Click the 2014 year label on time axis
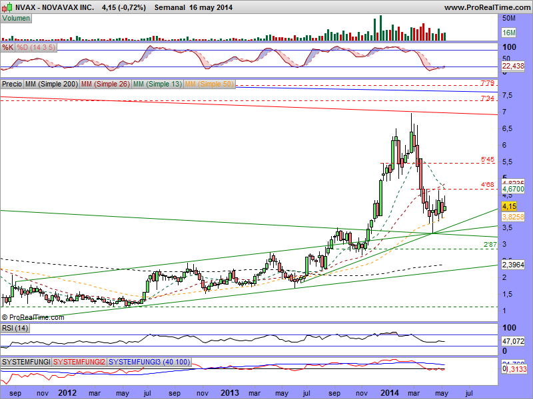The height and width of the screenshot is (399, 533). [390, 393]
